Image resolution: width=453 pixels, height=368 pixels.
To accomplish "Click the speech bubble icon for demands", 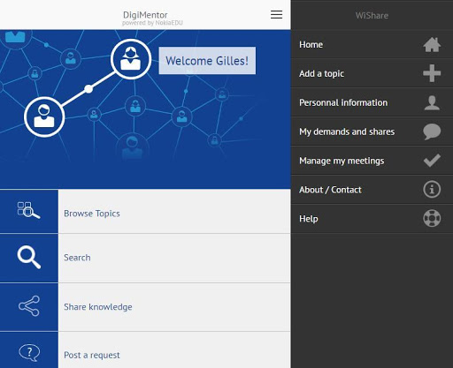I will [x=432, y=131].
